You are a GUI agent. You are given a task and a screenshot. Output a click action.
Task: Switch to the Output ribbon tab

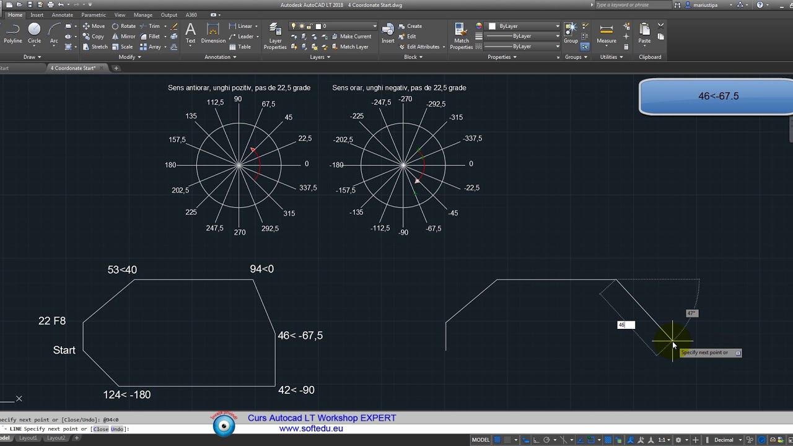(169, 15)
